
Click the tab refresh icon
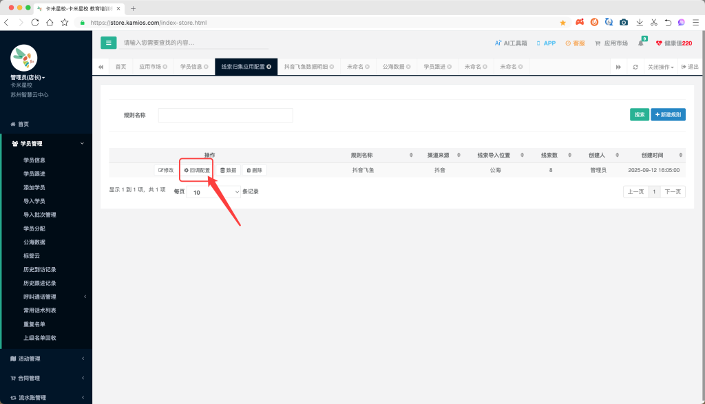point(635,67)
